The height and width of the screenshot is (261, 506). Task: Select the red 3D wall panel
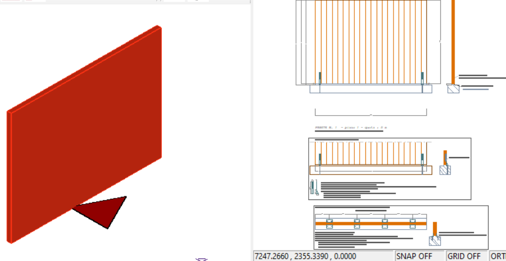(x=85, y=133)
